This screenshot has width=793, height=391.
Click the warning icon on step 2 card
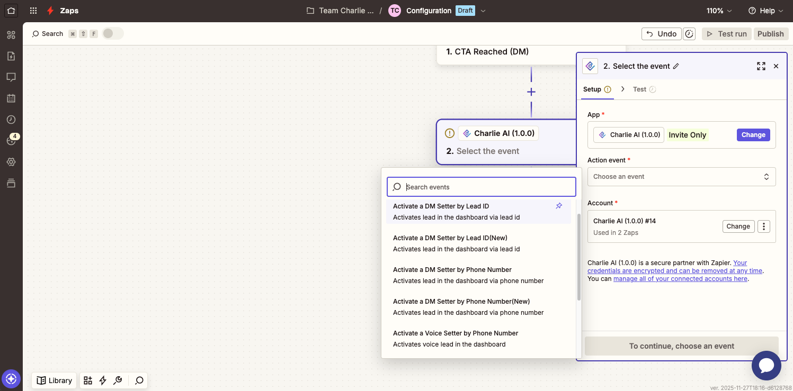click(x=450, y=133)
